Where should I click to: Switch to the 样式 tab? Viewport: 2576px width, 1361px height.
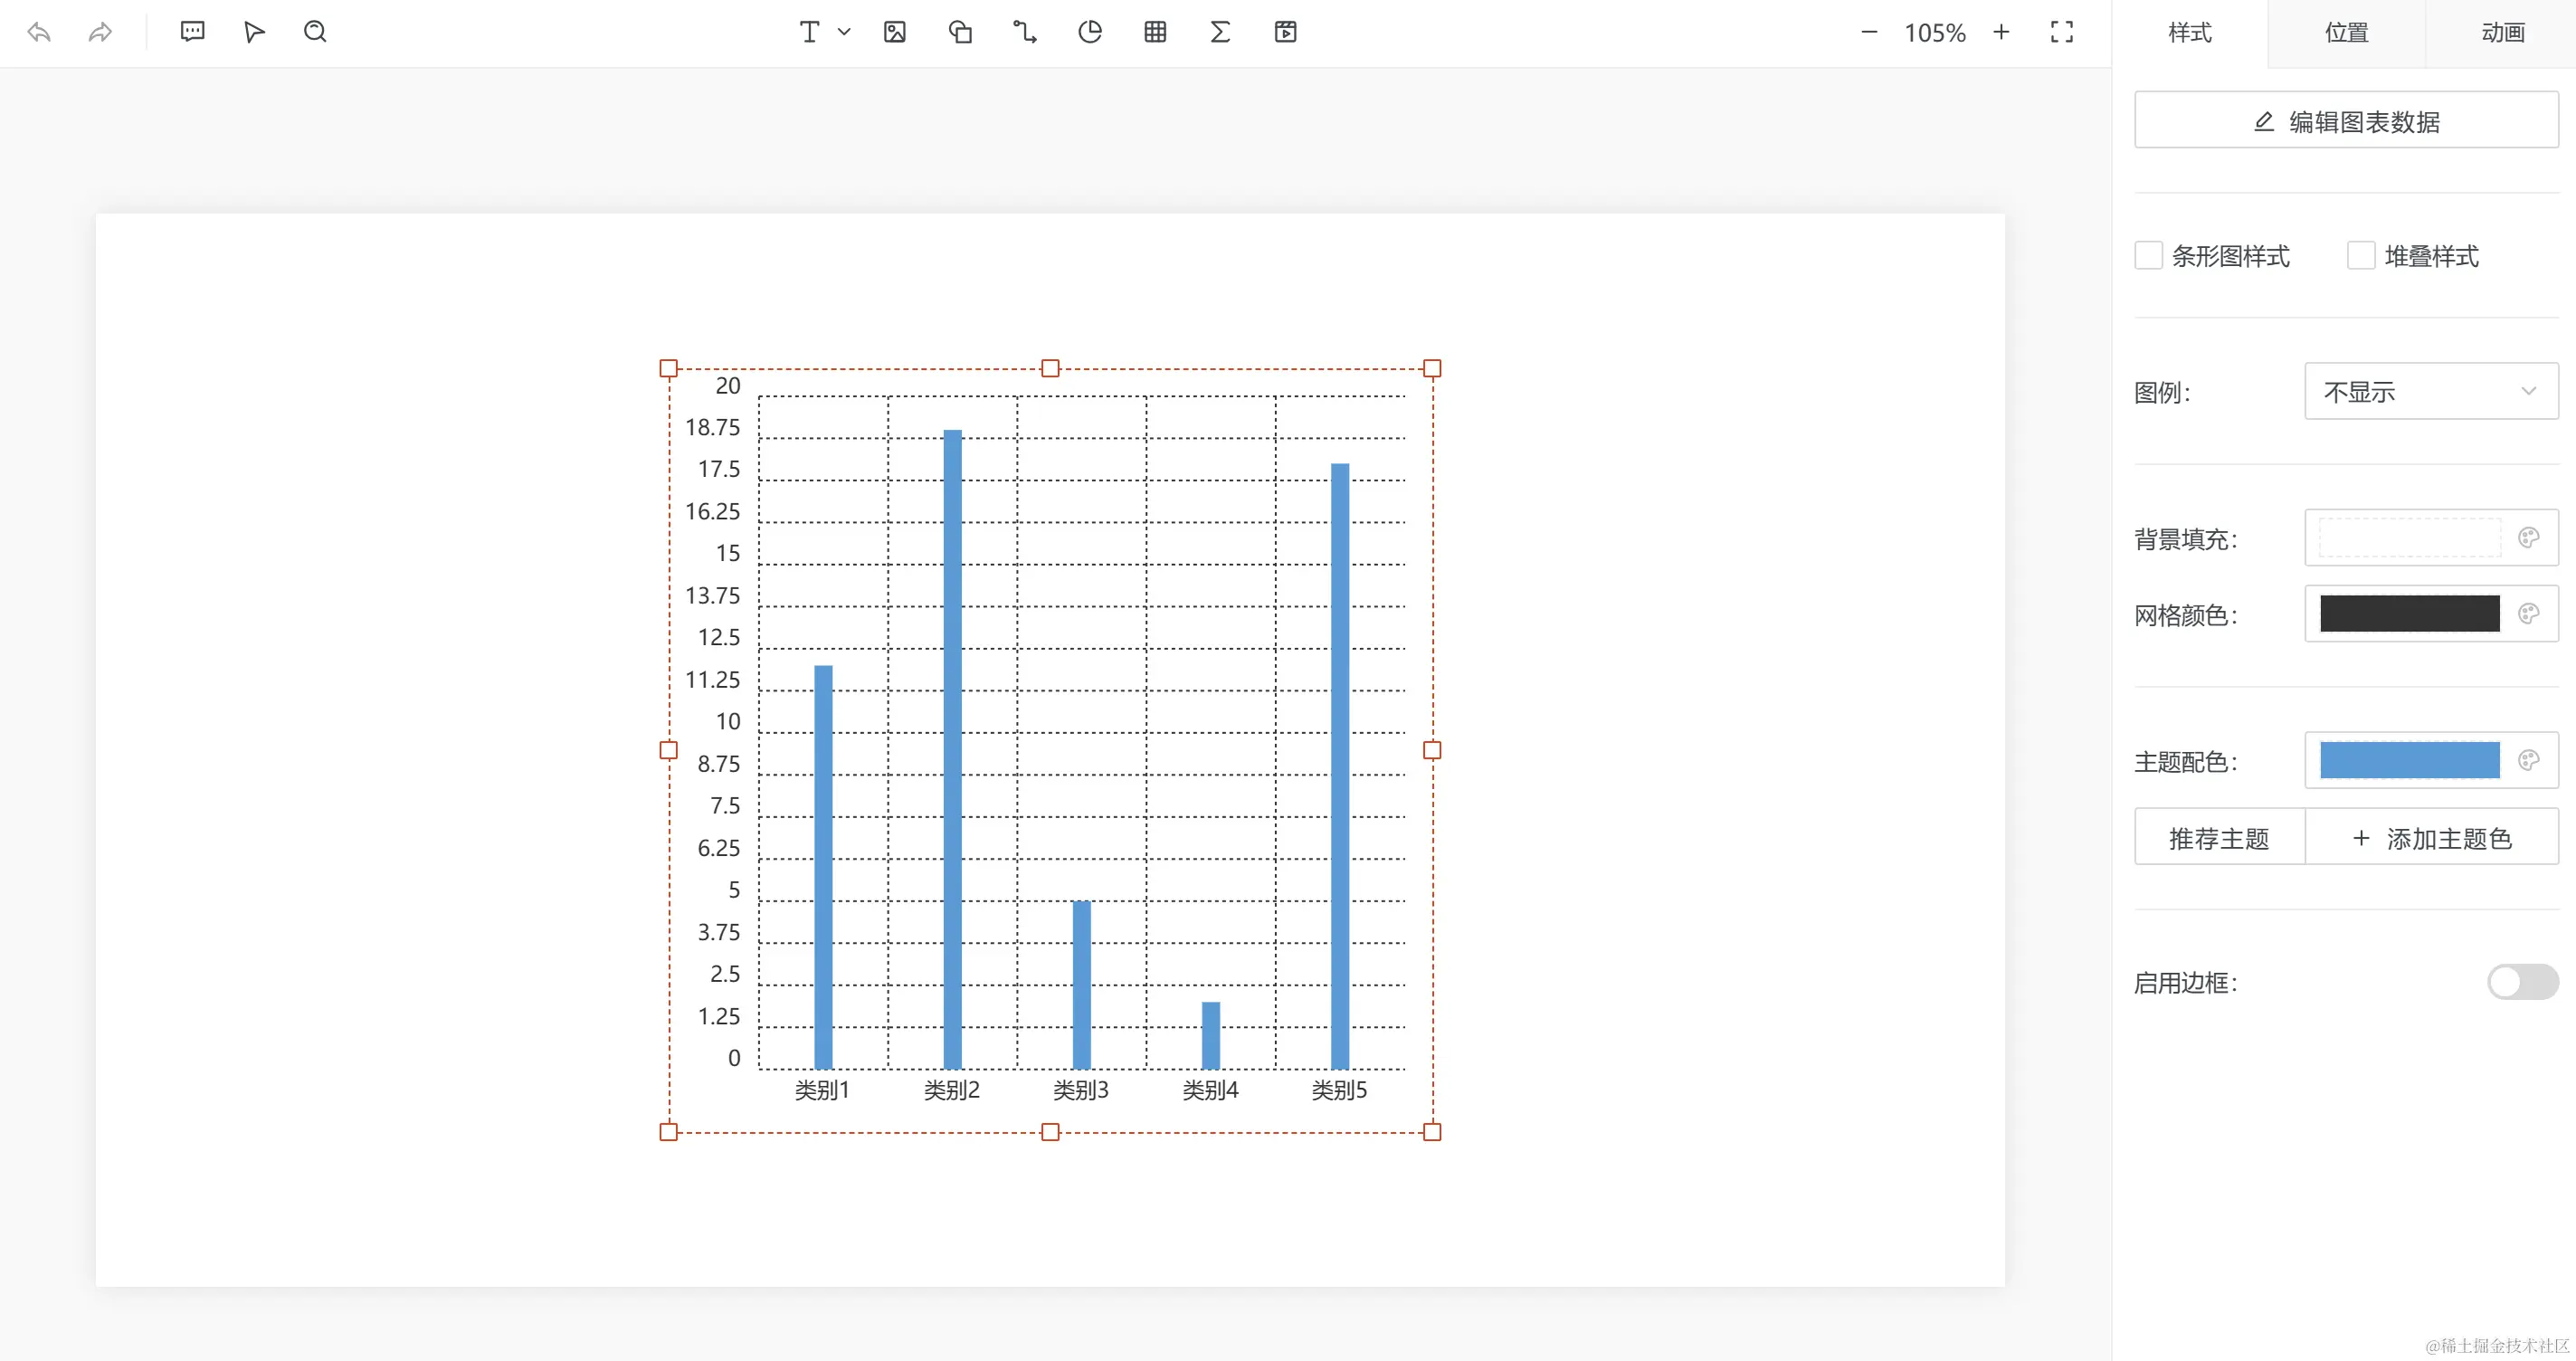[x=2190, y=33]
